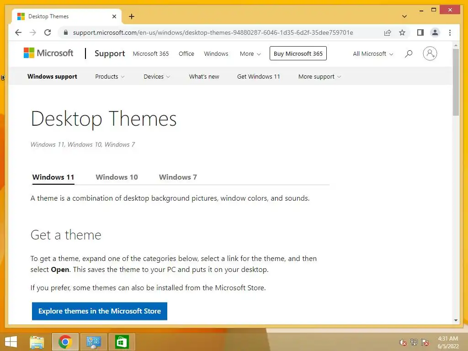View site info via padlock icon
The height and width of the screenshot is (351, 468).
(x=66, y=32)
